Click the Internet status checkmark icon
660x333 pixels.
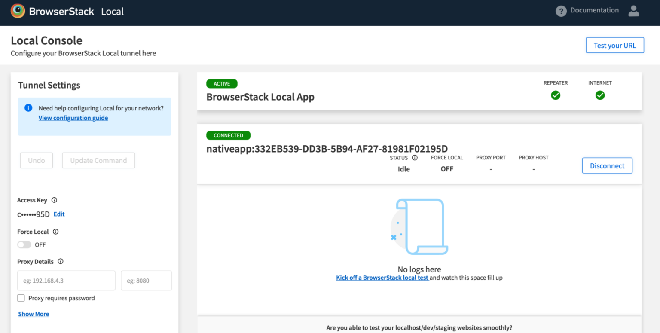[600, 95]
